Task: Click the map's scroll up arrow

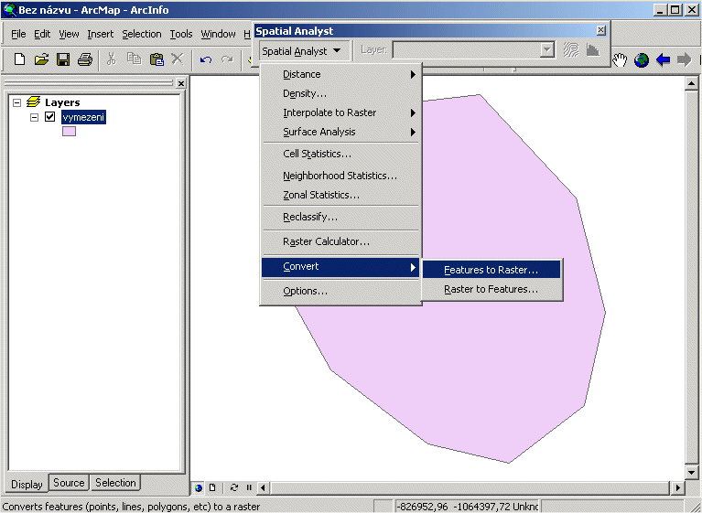Action: [691, 83]
